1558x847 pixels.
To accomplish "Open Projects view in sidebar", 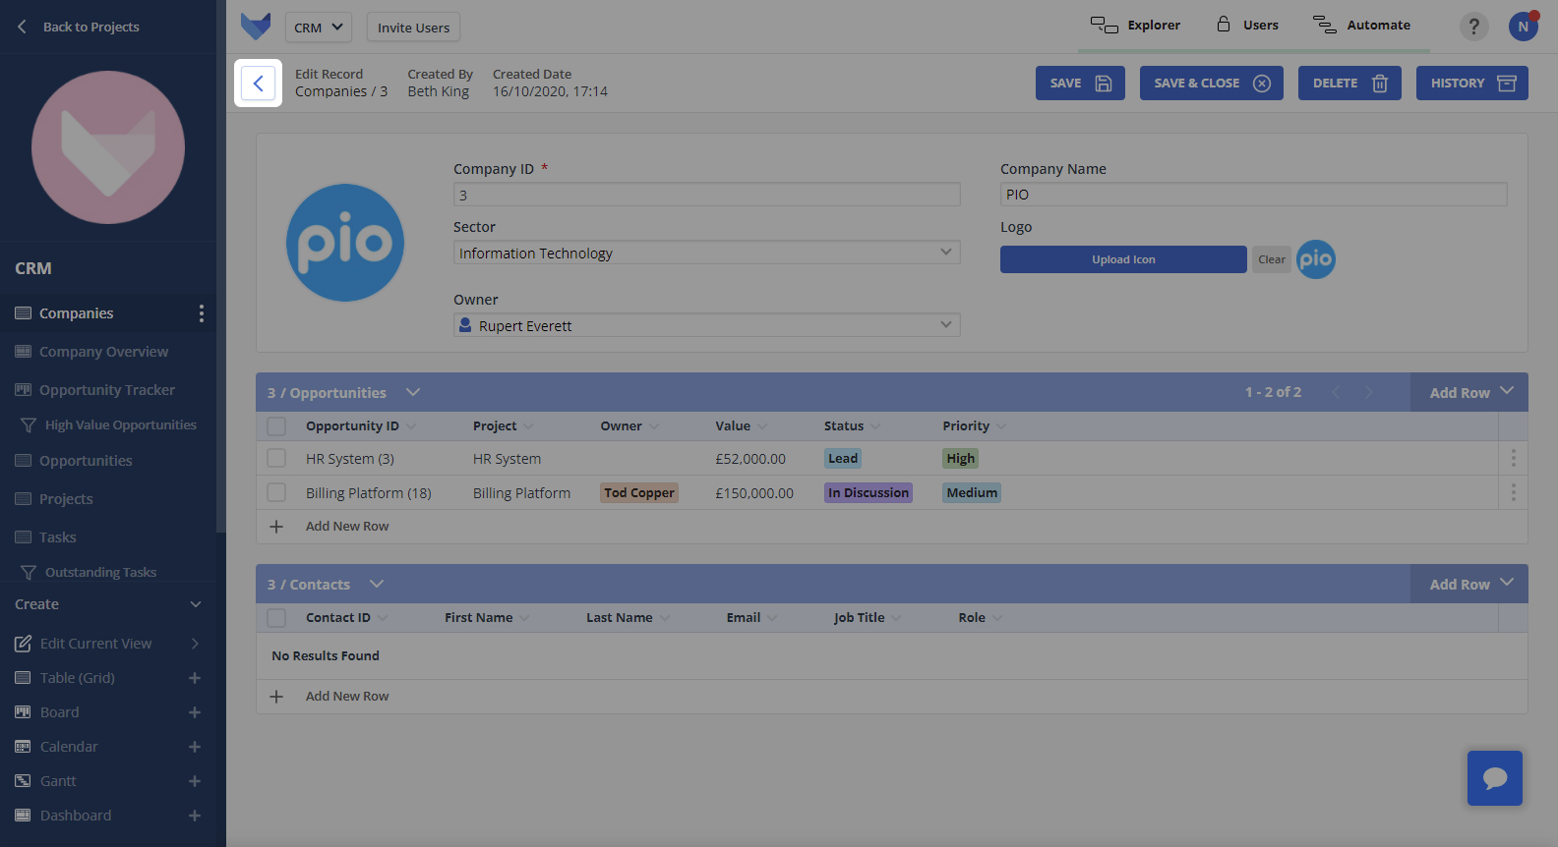I will click(66, 499).
